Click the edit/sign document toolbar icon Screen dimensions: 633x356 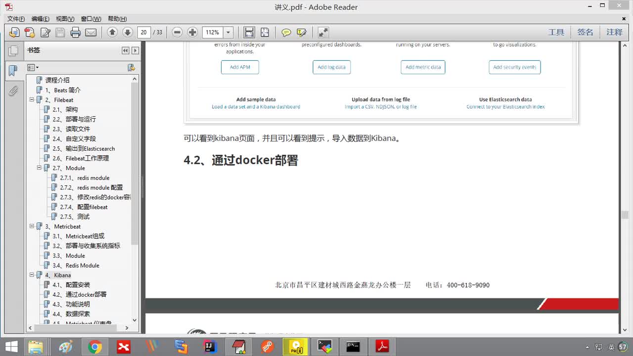pyautogui.click(x=45, y=32)
